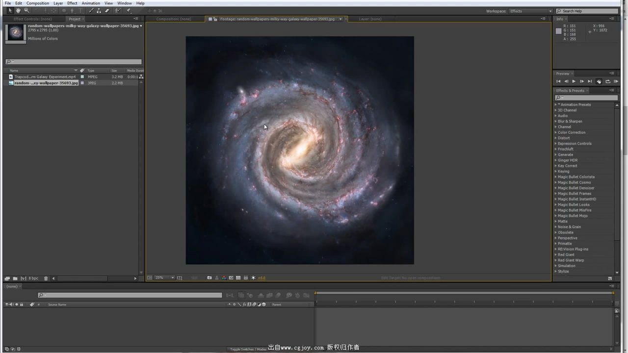Viewport: 628px width, 353px height.
Task: Click the 8 bpc color depth button
Action: (x=33, y=278)
